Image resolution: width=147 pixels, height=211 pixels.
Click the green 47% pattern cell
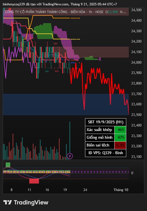coord(120,137)
